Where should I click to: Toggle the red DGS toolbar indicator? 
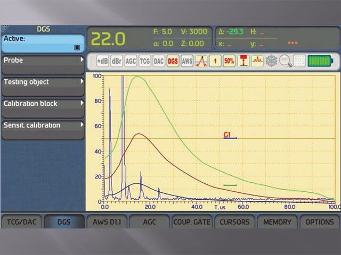(x=173, y=61)
